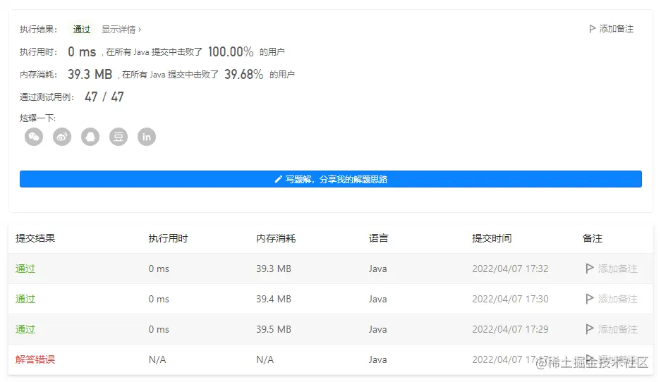
Task: Expand 显示详情 details chevron
Action: tap(140, 30)
